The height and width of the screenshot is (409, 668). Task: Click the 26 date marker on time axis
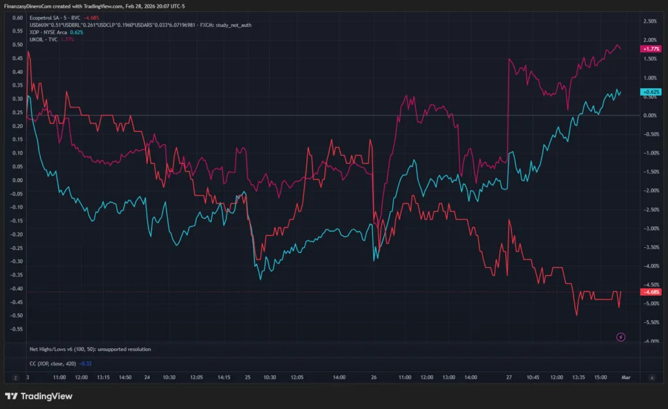(374, 377)
